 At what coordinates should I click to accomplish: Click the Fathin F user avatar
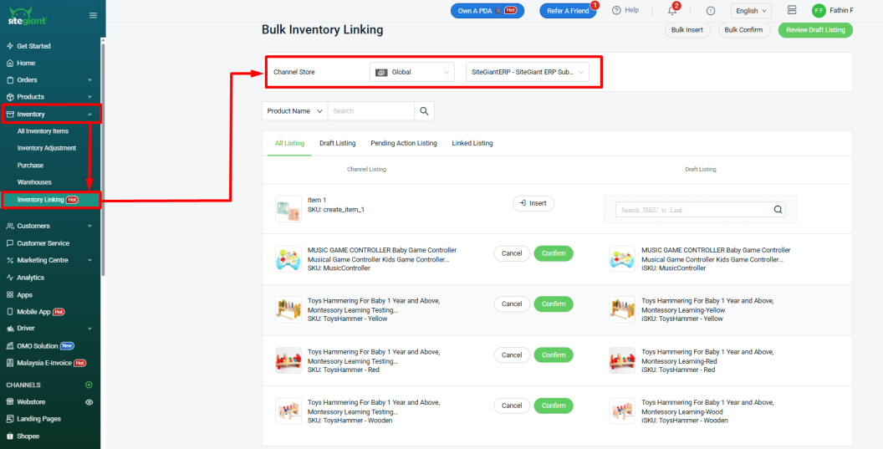tap(818, 11)
